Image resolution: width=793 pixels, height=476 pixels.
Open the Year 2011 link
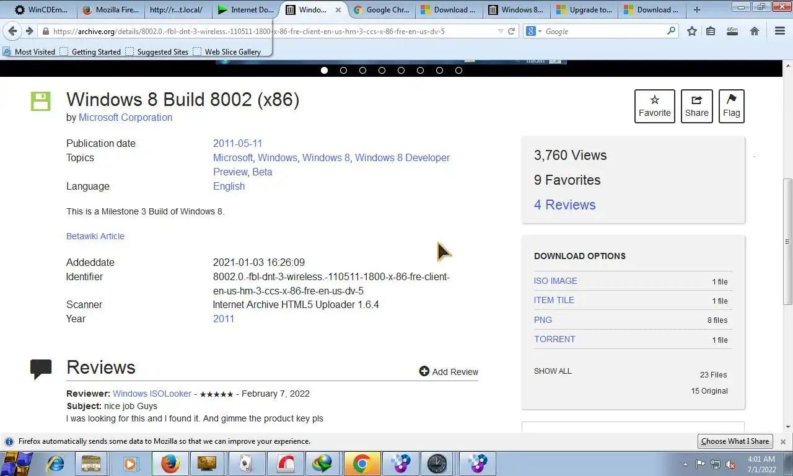pos(224,319)
